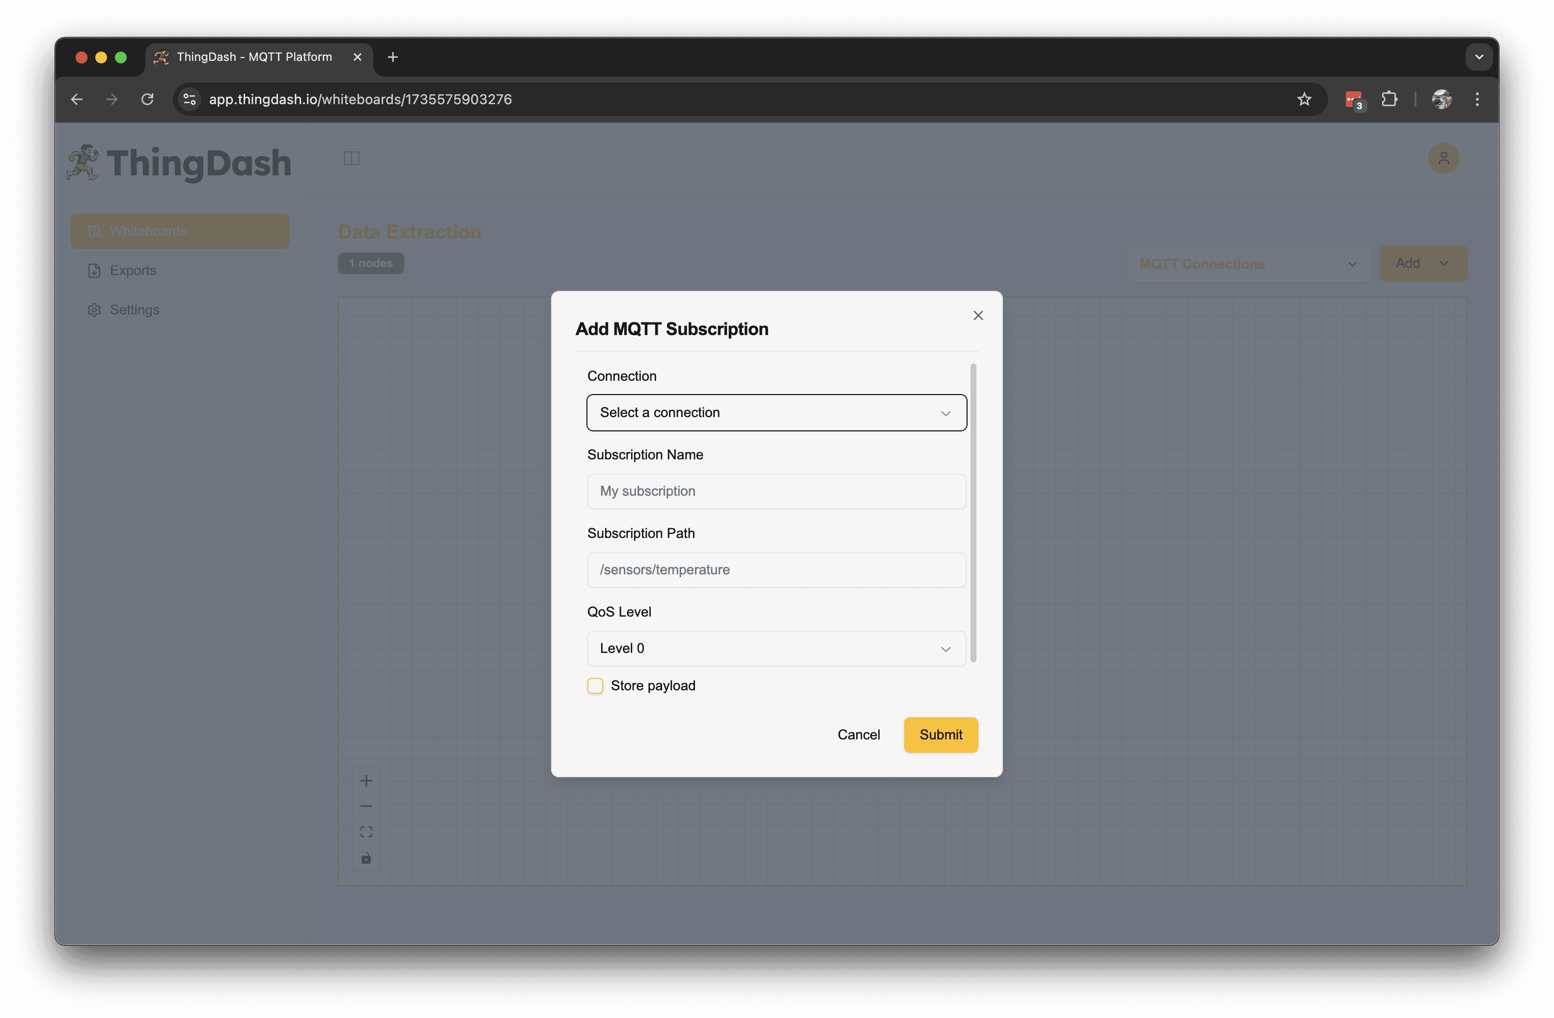The height and width of the screenshot is (1018, 1554).
Task: Click the 'QoS Level' label
Action: [619, 612]
